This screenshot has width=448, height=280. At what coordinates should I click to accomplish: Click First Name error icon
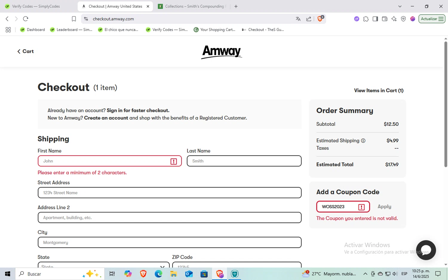pos(174,161)
